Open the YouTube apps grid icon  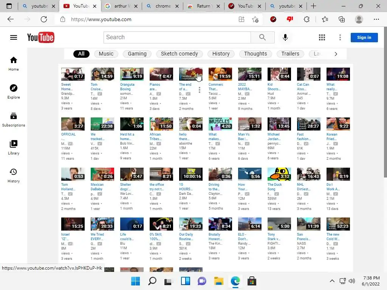pyautogui.click(x=322, y=37)
